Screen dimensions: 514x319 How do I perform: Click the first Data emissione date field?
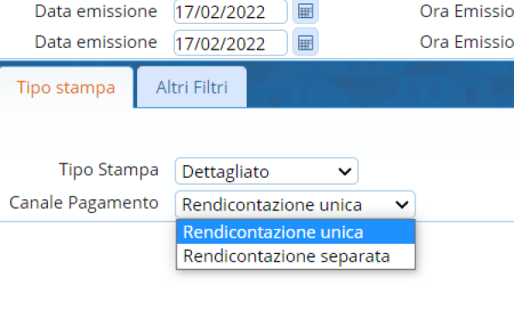point(230,11)
